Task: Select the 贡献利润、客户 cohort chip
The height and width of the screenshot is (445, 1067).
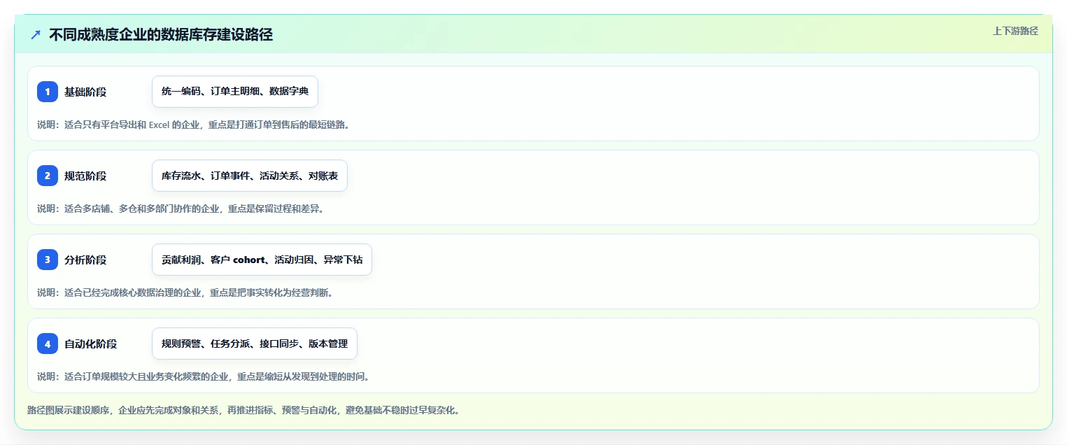Action: pyautogui.click(x=262, y=260)
